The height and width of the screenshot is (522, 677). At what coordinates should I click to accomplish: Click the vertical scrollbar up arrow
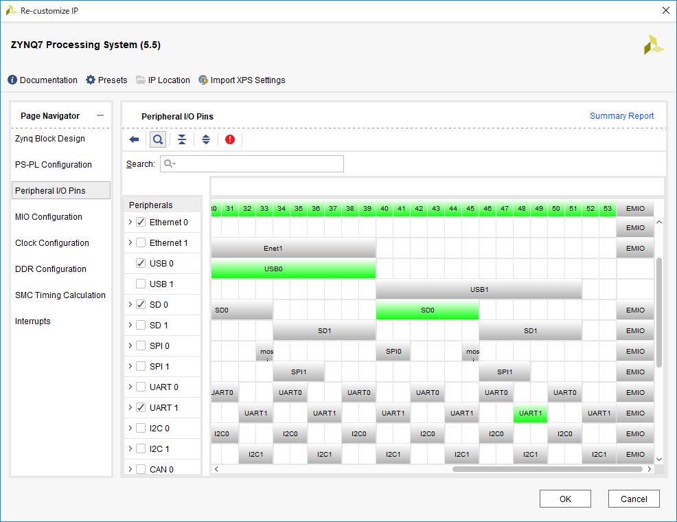pyautogui.click(x=659, y=222)
